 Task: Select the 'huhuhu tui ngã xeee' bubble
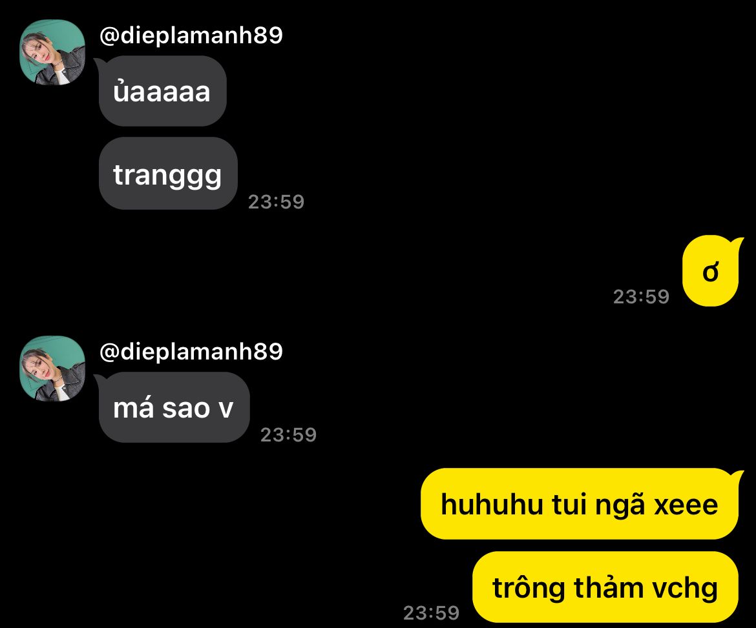[x=580, y=503]
